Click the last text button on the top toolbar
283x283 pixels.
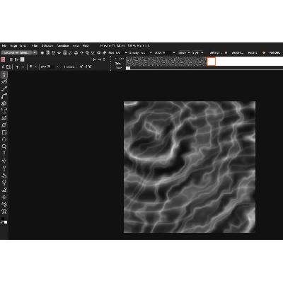point(275,53)
